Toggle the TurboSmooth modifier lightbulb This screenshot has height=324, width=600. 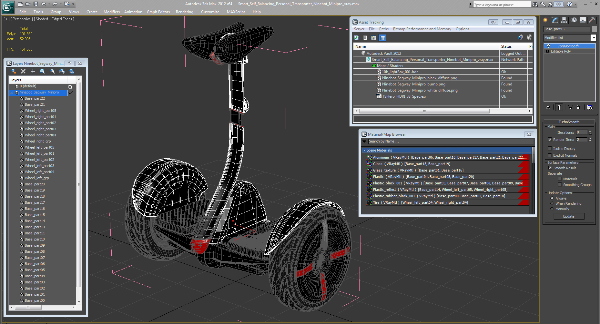click(x=548, y=46)
